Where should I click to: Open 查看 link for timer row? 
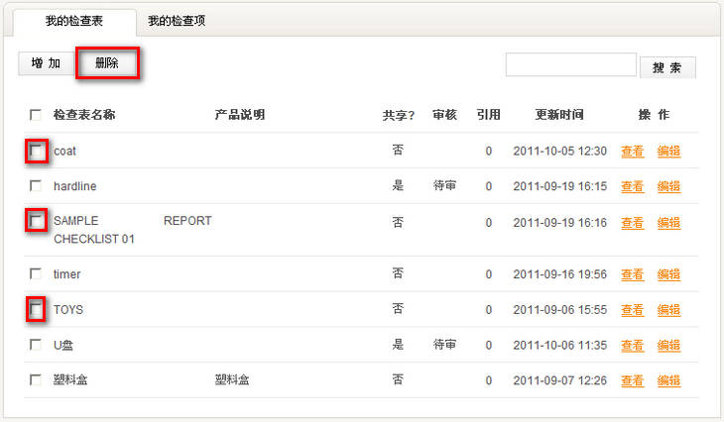[632, 274]
